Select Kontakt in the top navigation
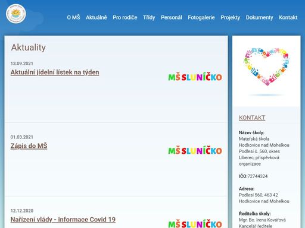 tap(288, 17)
